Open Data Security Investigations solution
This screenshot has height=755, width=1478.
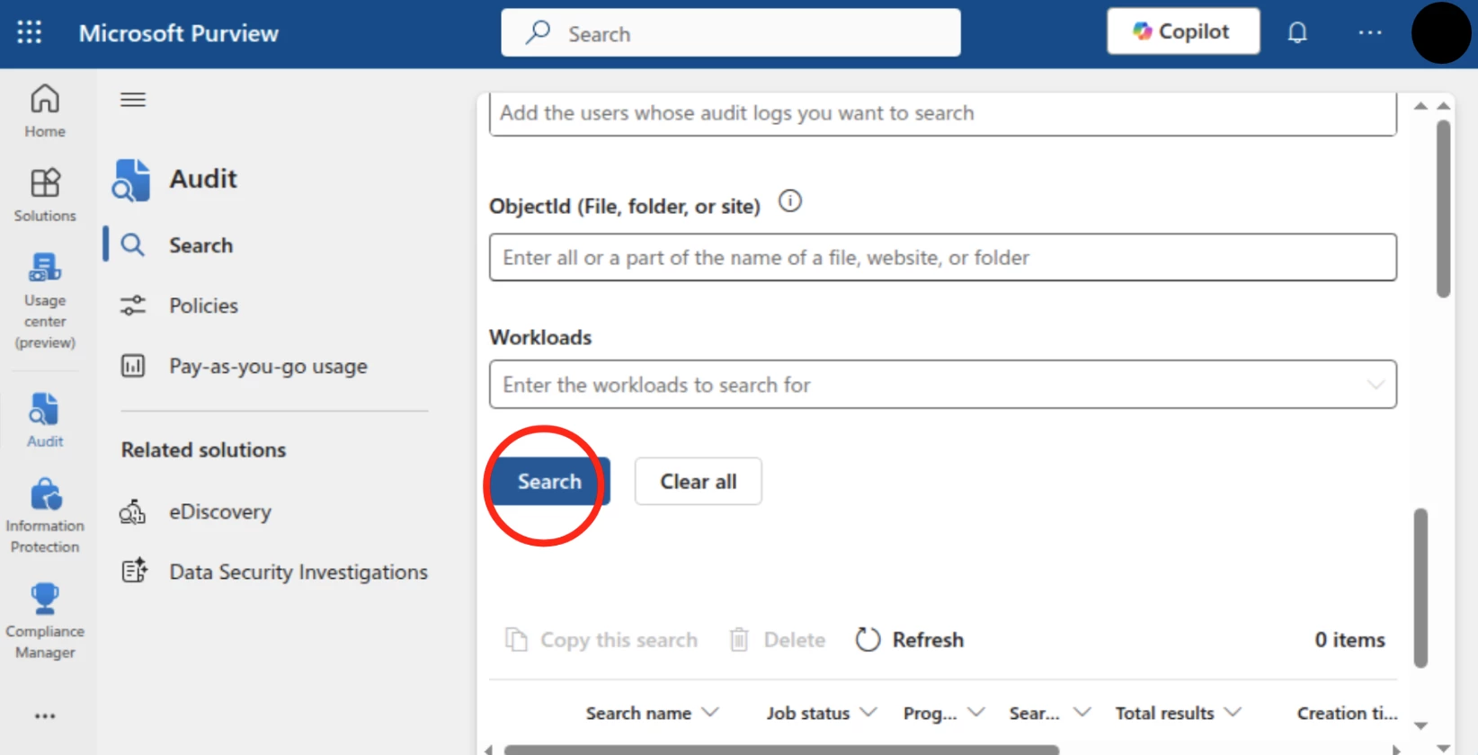click(298, 572)
